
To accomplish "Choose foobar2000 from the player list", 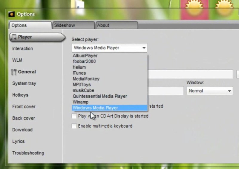I will point(109,61).
